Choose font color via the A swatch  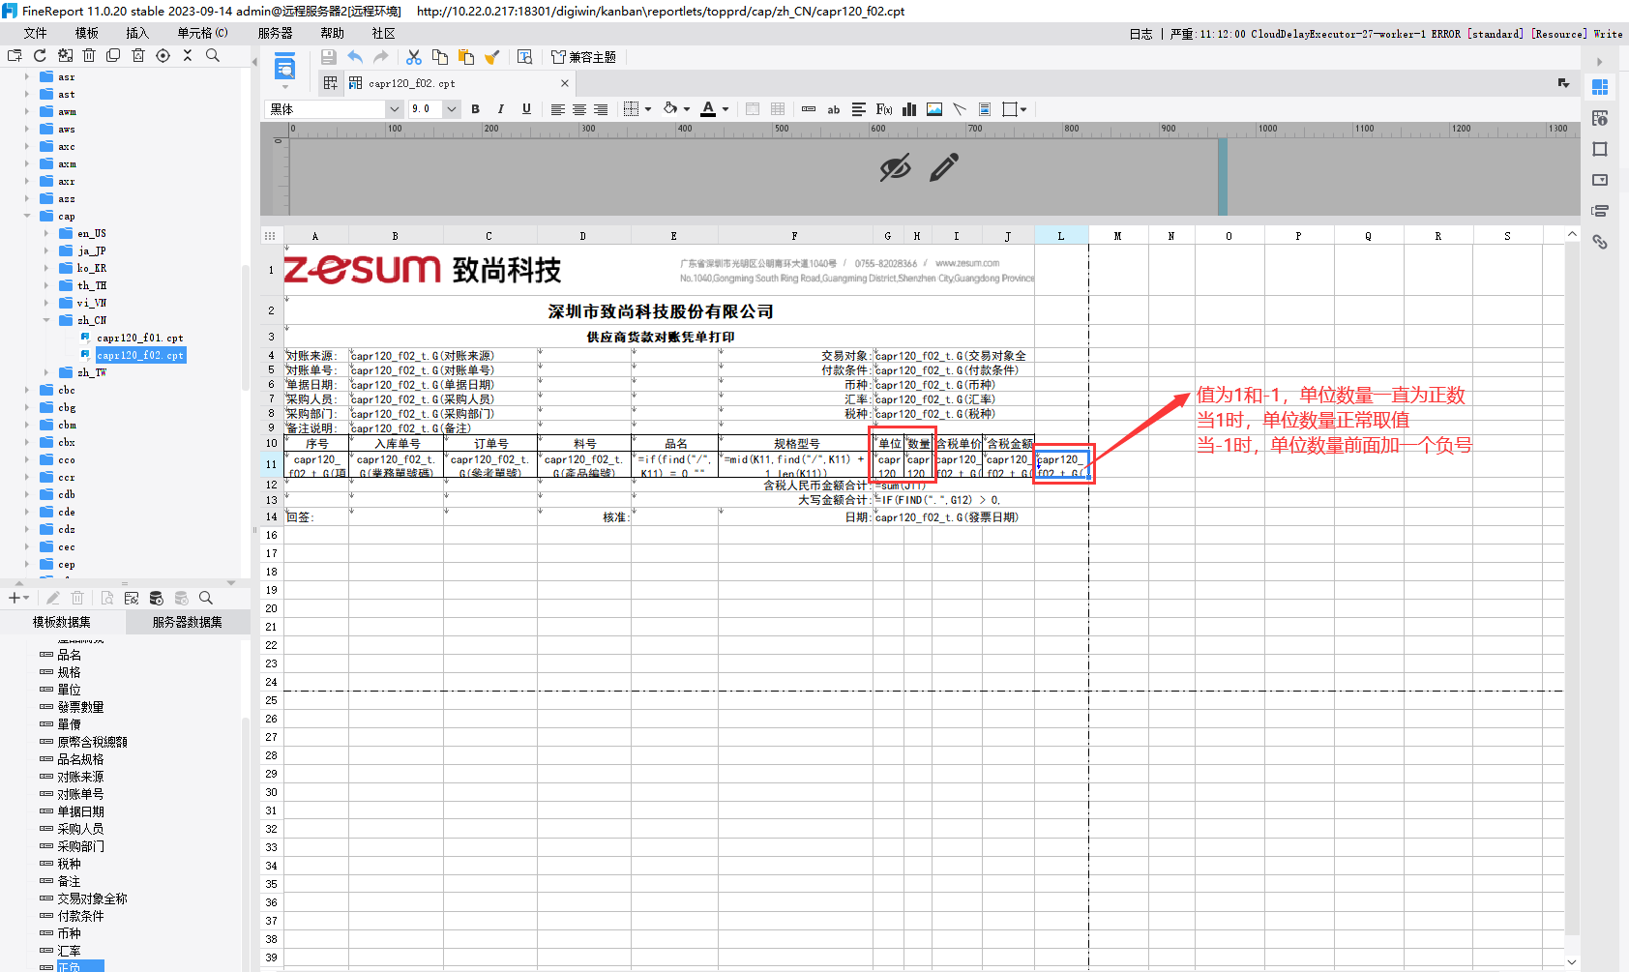708,109
